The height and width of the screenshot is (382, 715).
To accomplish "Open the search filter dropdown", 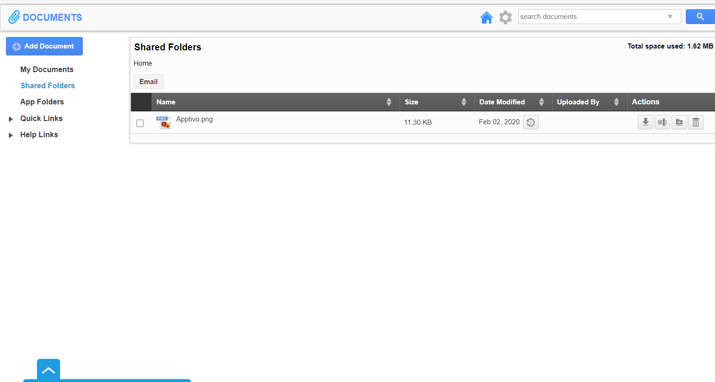I will 670,16.
